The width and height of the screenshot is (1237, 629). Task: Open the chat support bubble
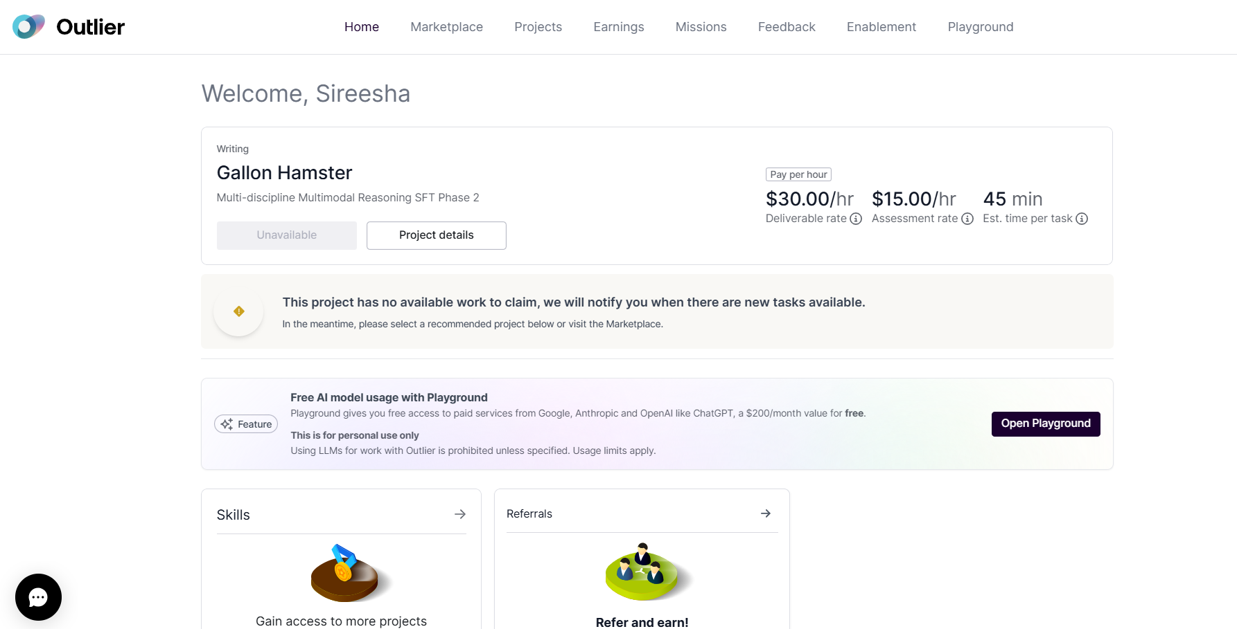point(38,597)
